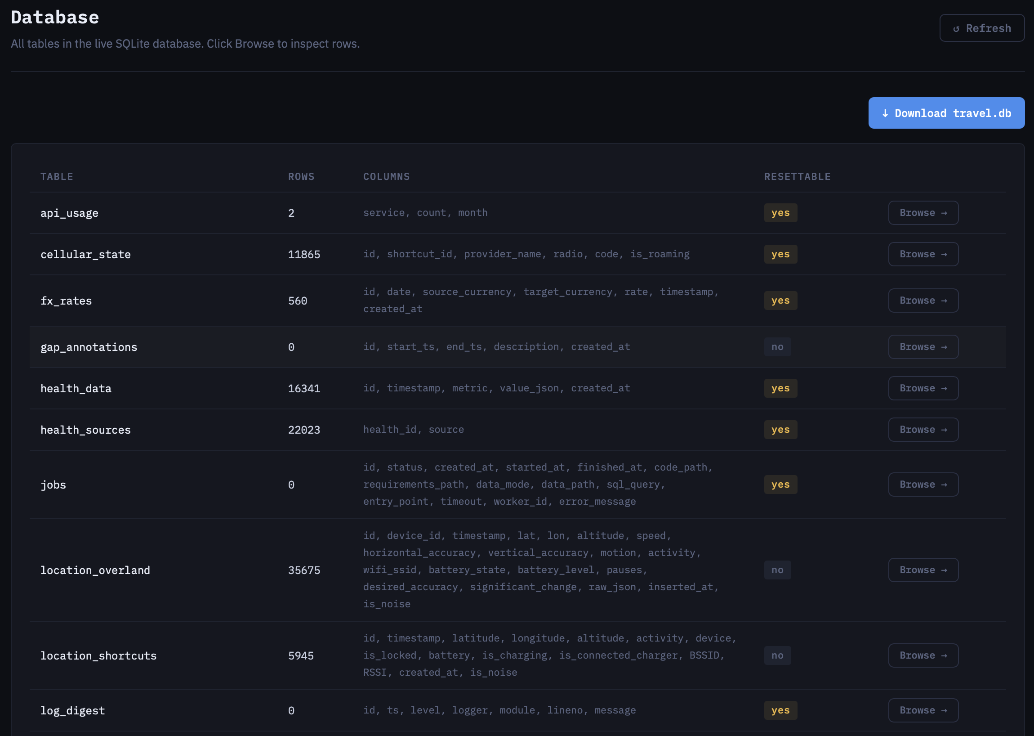Image resolution: width=1034 pixels, height=736 pixels.
Task: Click the TABLE column header
Action: point(57,177)
